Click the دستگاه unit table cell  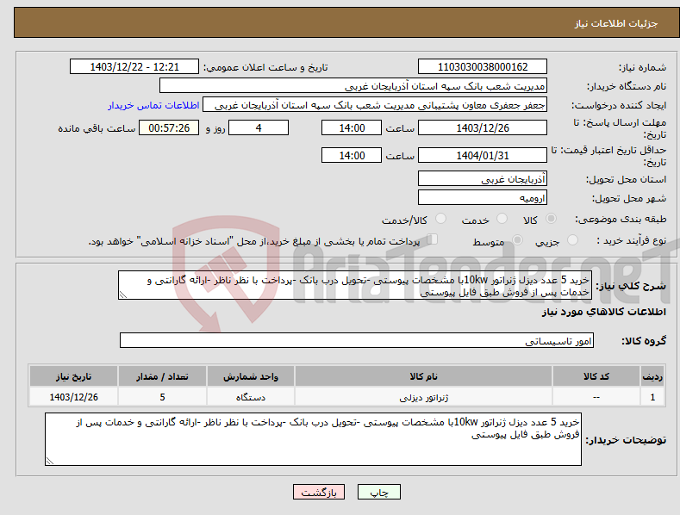(251, 397)
